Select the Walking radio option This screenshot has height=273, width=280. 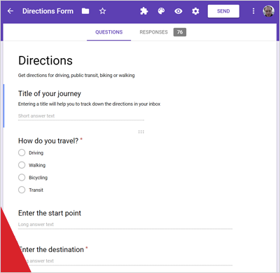coord(22,165)
